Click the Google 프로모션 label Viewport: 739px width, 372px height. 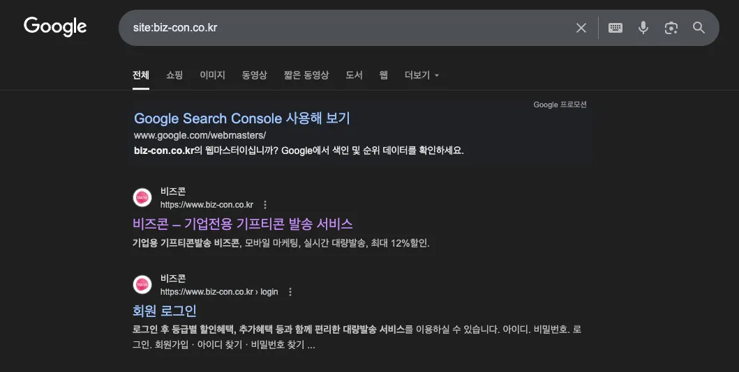click(560, 104)
